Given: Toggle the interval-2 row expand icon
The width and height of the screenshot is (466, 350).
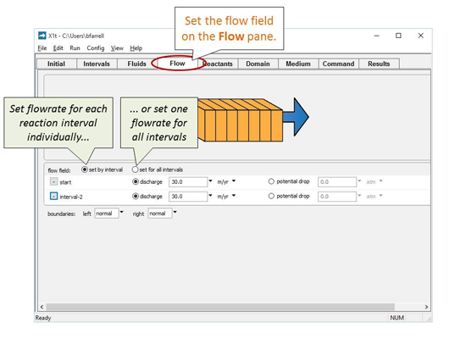Looking at the screenshot, I should click(x=53, y=197).
